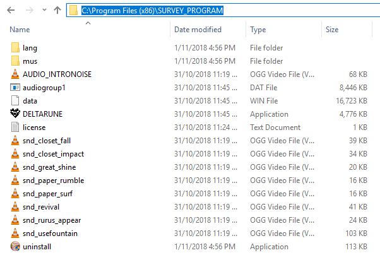
Task: Click the 4,776 KB size value
Action: coord(353,114)
